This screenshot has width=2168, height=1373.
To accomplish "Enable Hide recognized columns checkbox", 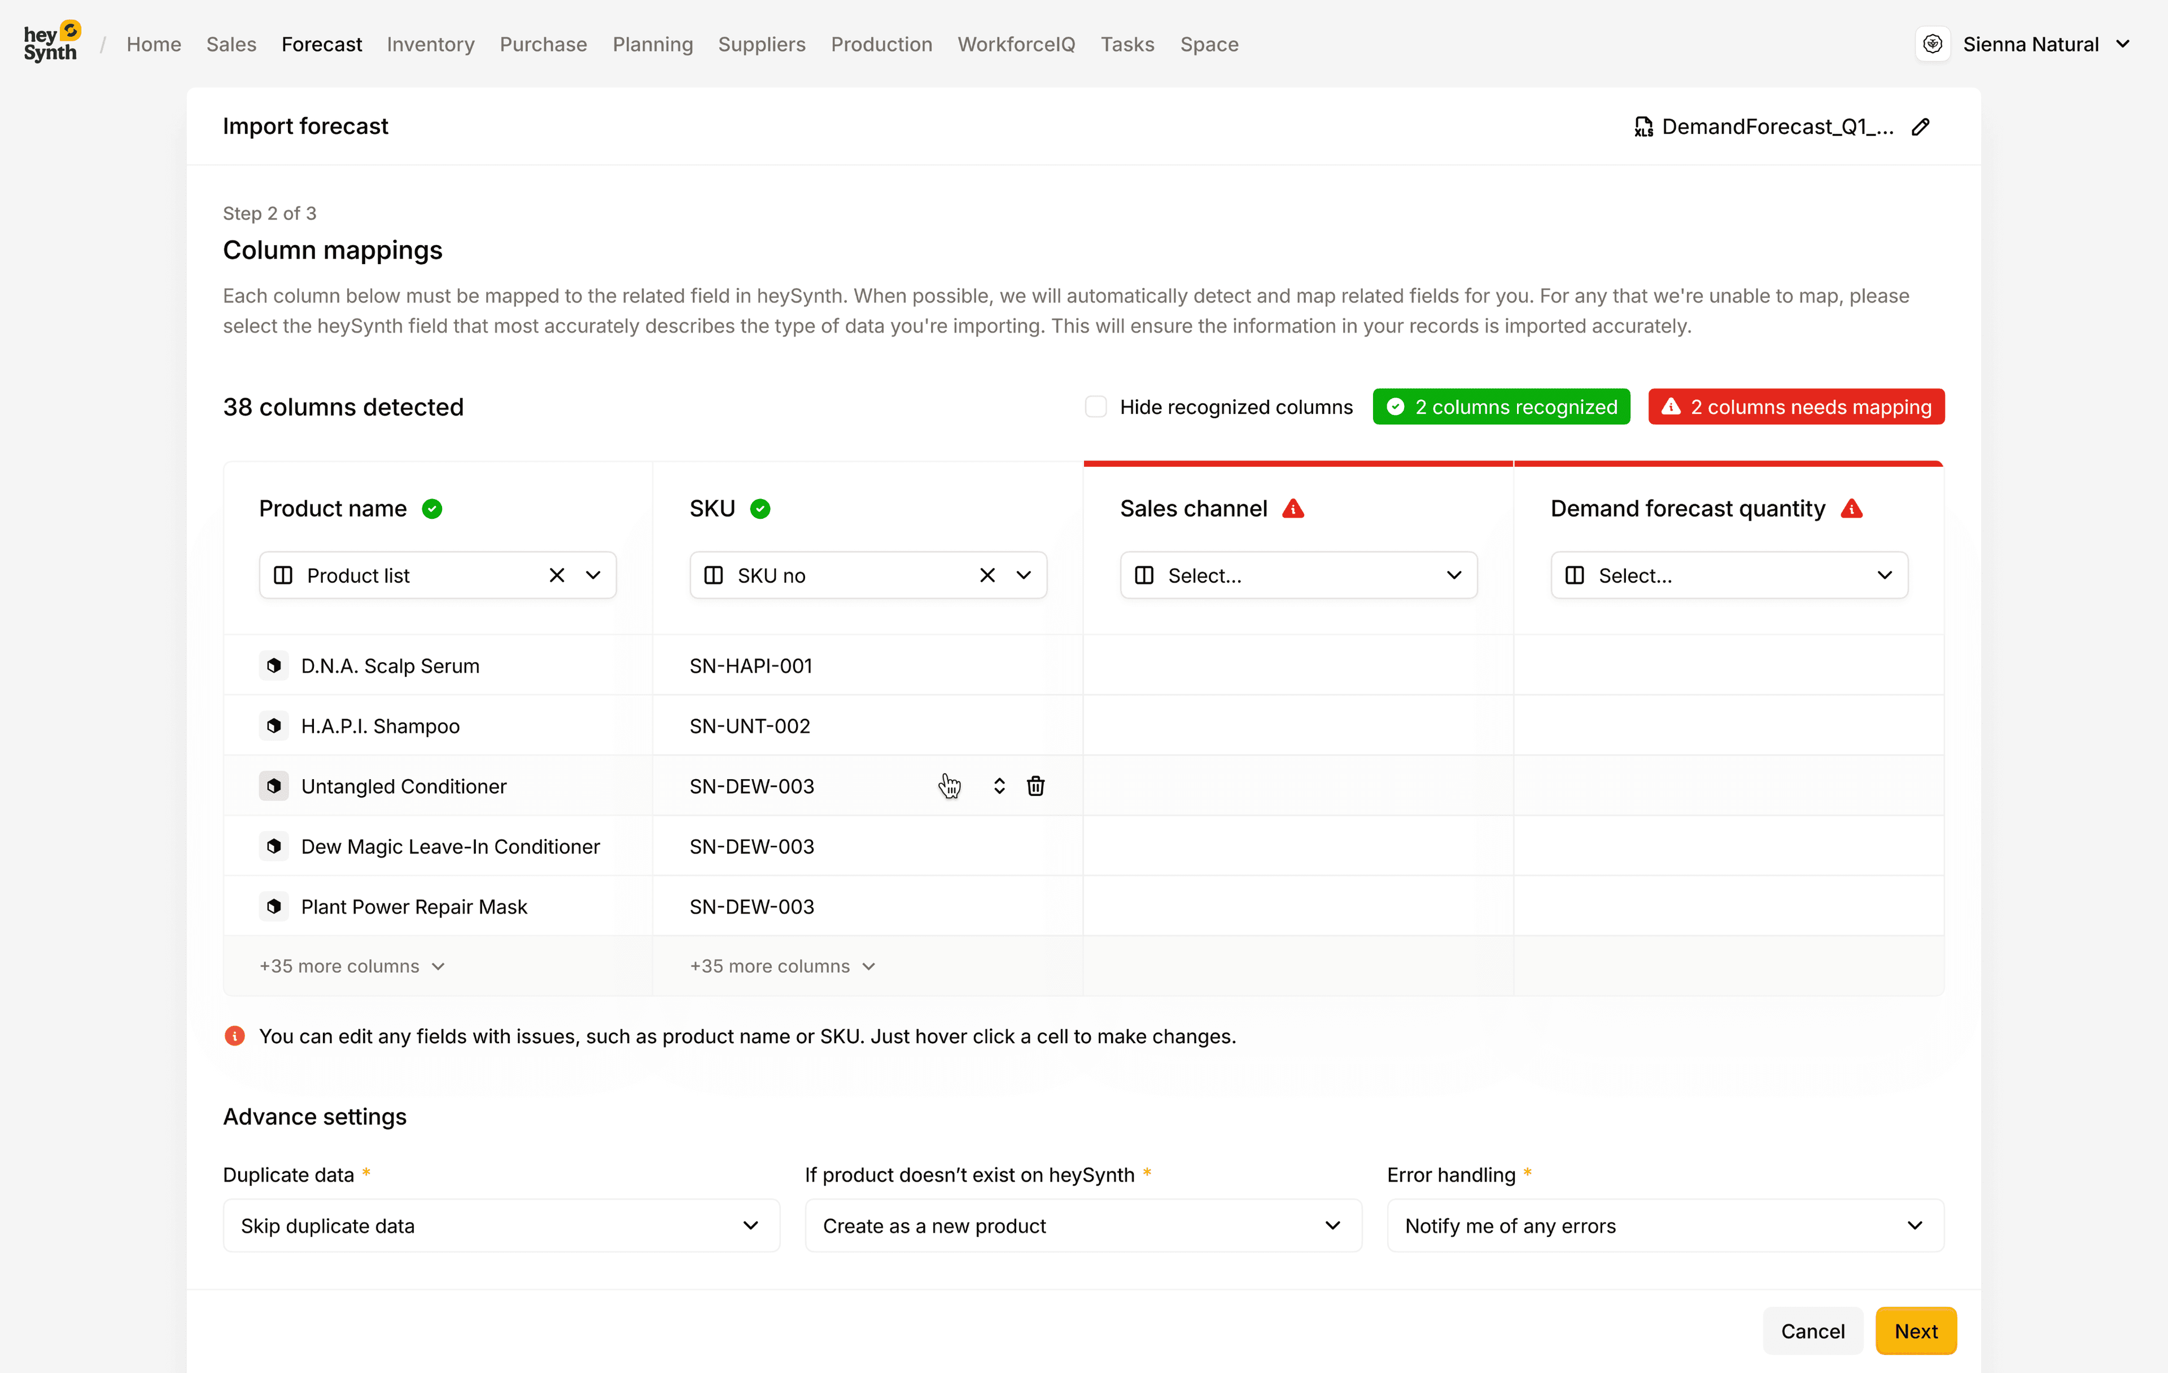I will [1095, 407].
